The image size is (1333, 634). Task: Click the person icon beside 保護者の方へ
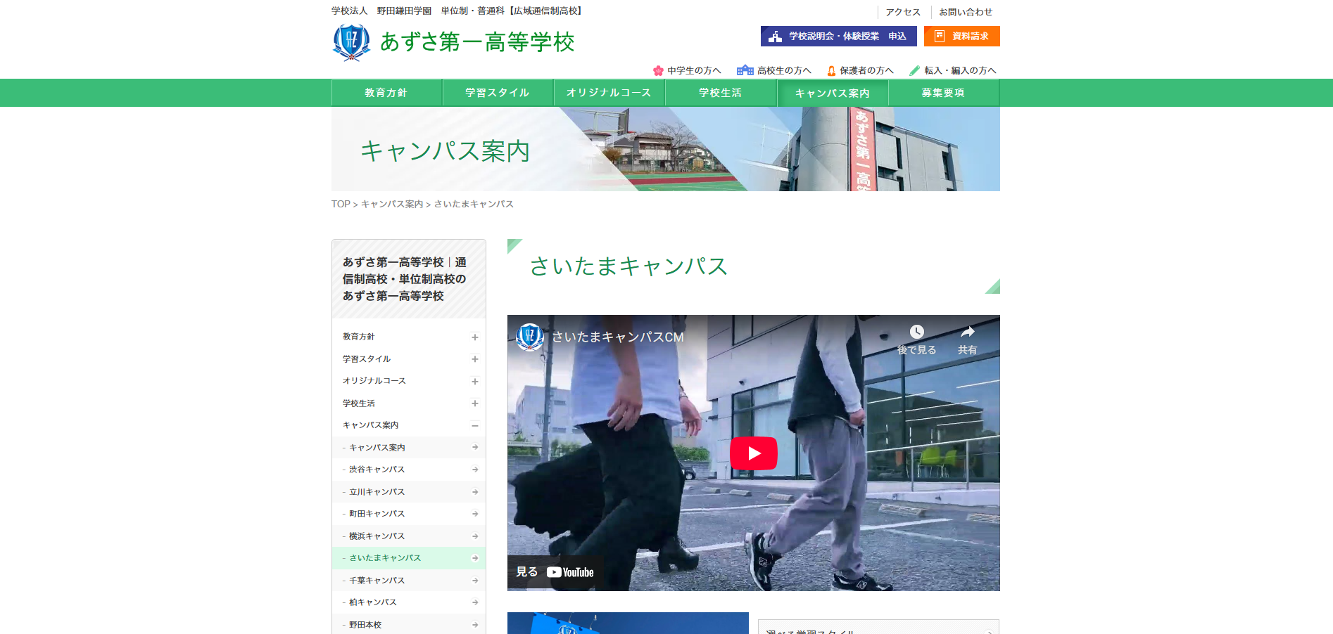831,70
